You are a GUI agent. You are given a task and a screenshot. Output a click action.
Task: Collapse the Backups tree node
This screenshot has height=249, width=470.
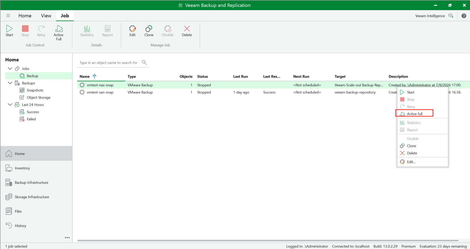[x=10, y=83]
